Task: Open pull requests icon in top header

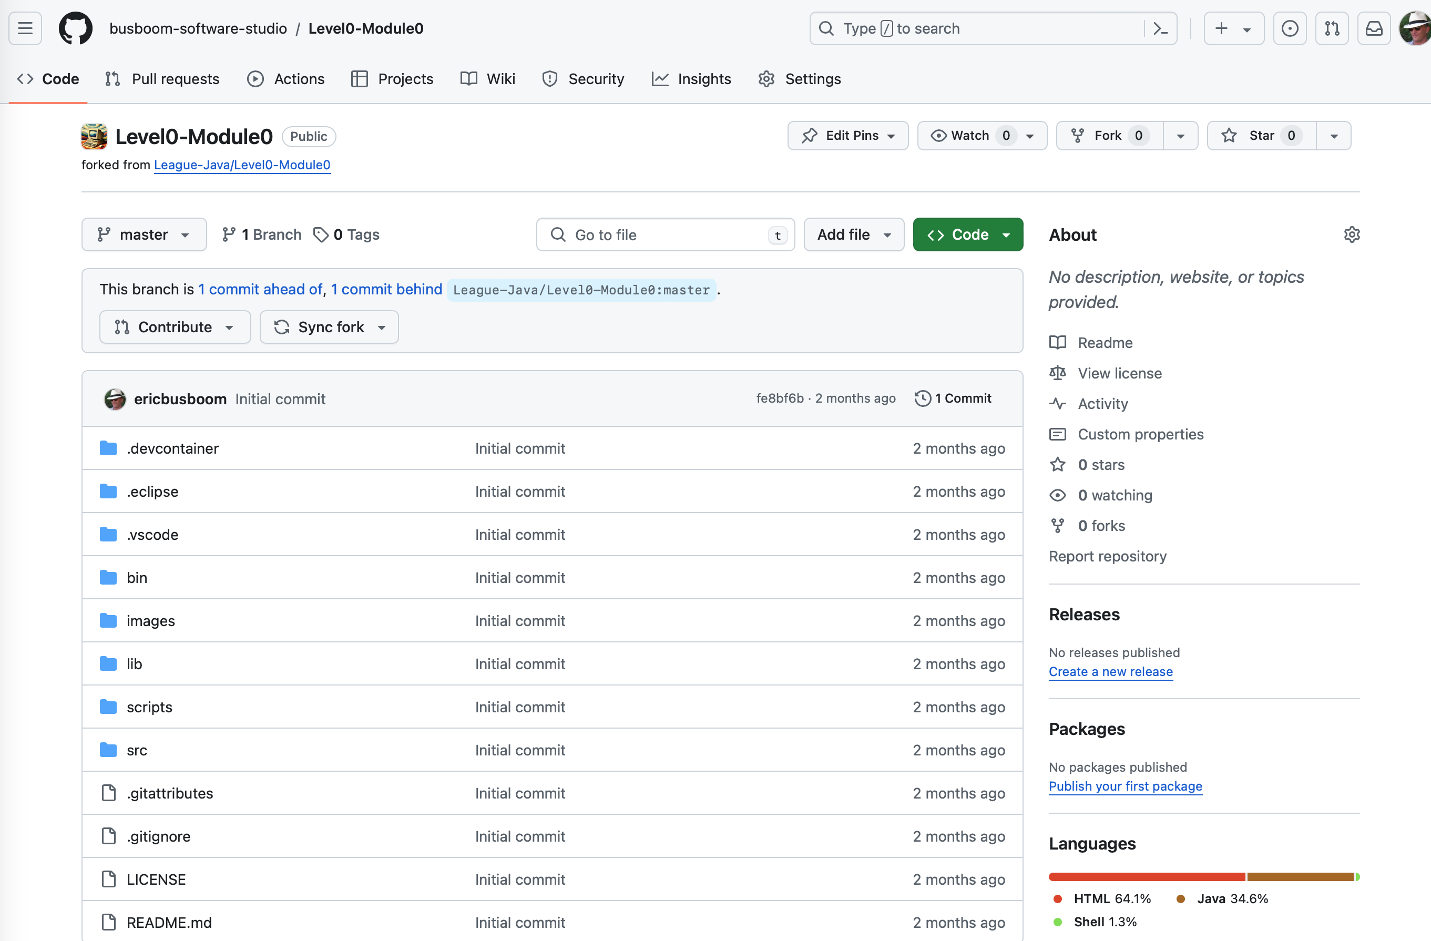Action: coord(1332,28)
